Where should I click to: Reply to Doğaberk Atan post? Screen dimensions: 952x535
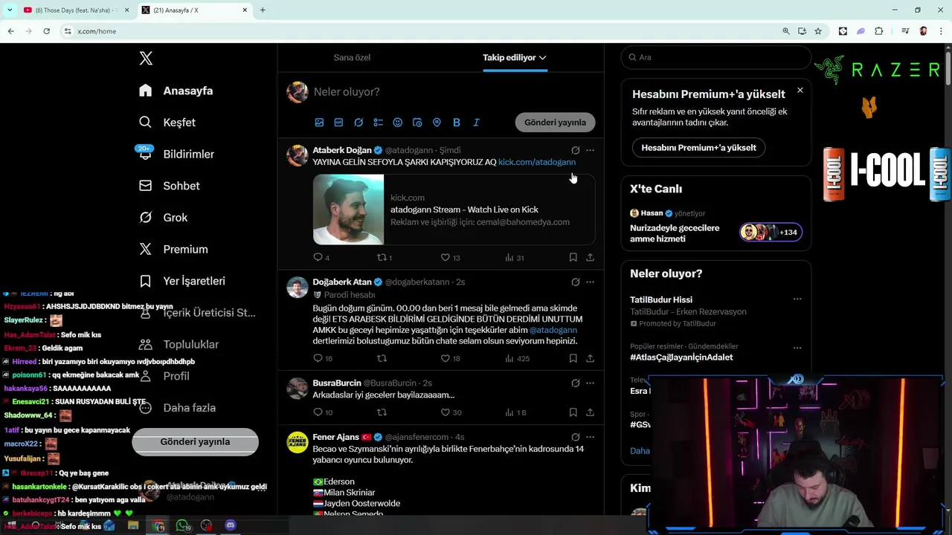(318, 358)
